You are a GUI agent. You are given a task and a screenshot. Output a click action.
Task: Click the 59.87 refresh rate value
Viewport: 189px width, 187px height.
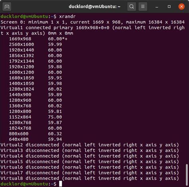pyautogui.click(x=55, y=123)
